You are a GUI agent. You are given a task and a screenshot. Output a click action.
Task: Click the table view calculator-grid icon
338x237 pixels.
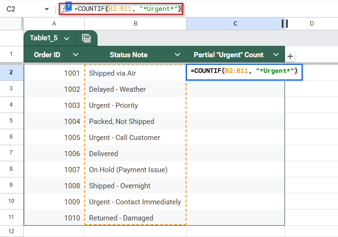pos(87,38)
